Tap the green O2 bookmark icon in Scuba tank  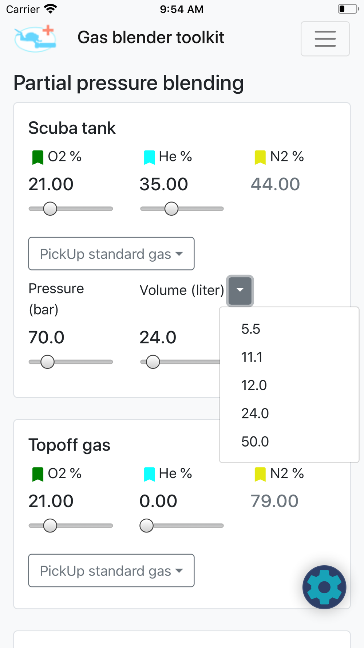coord(37,157)
